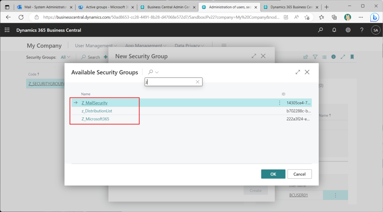383x212 pixels.
Task: Add page to favorites star icon
Action: [307, 17]
